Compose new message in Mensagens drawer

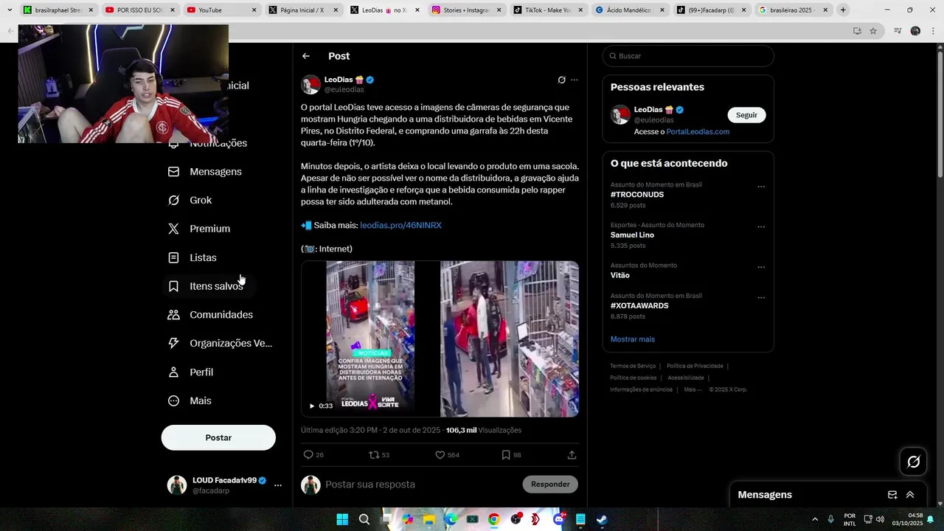click(892, 495)
